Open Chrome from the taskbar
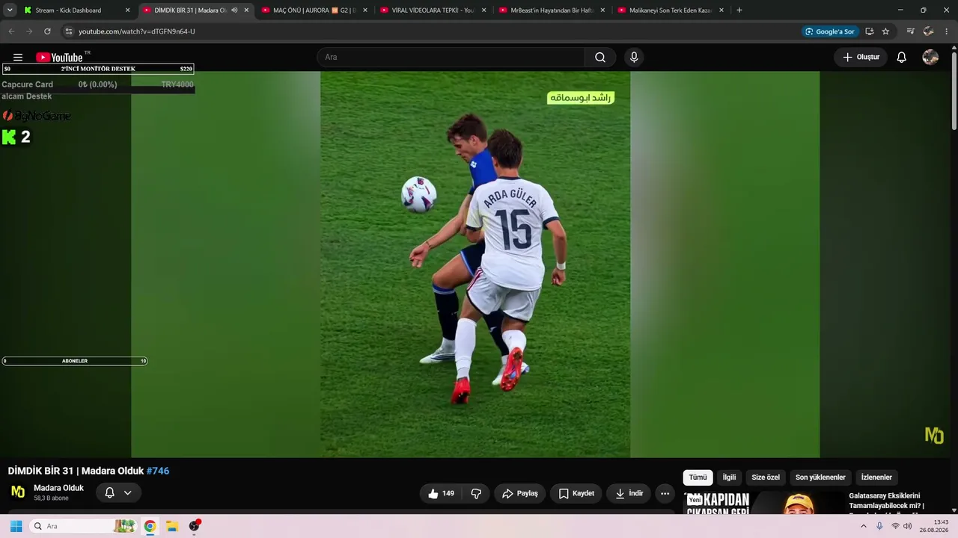Viewport: 958px width, 538px height. point(150,526)
